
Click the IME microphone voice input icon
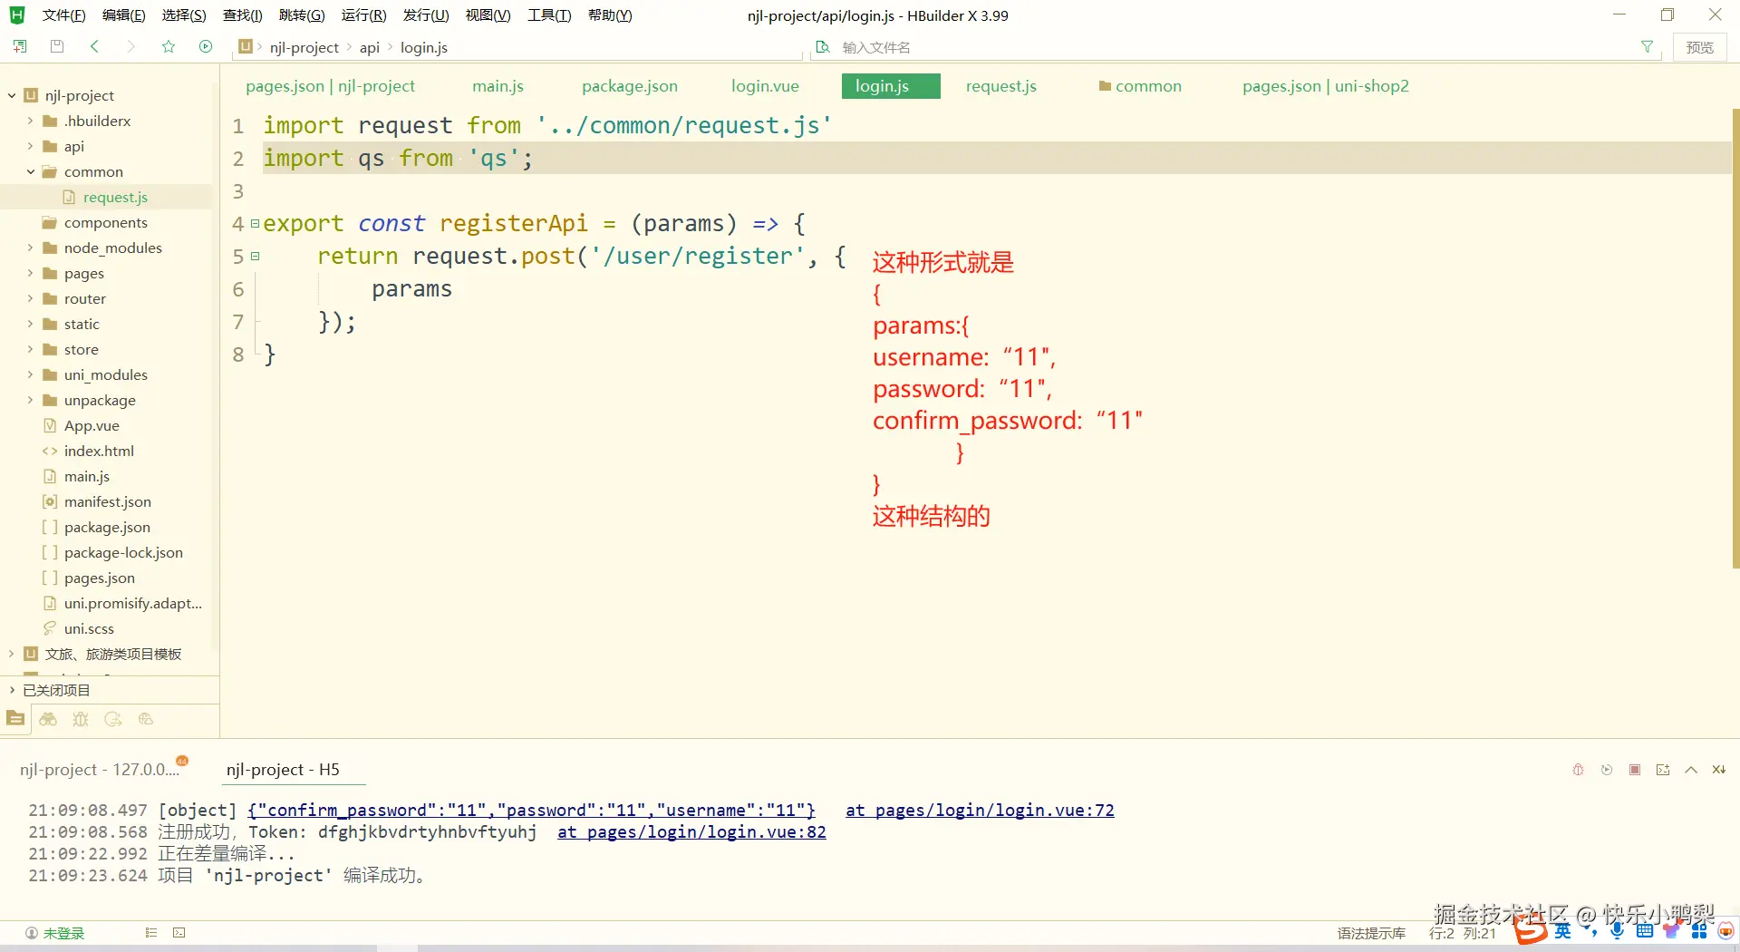pyautogui.click(x=1618, y=931)
